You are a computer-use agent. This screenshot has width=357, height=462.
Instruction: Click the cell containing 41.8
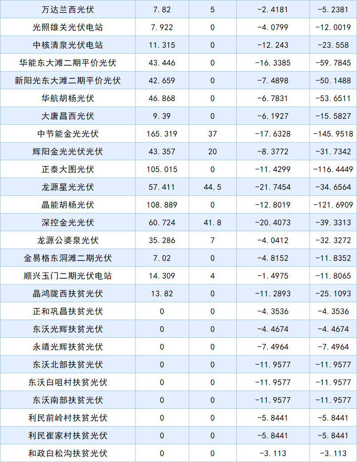pos(212,222)
